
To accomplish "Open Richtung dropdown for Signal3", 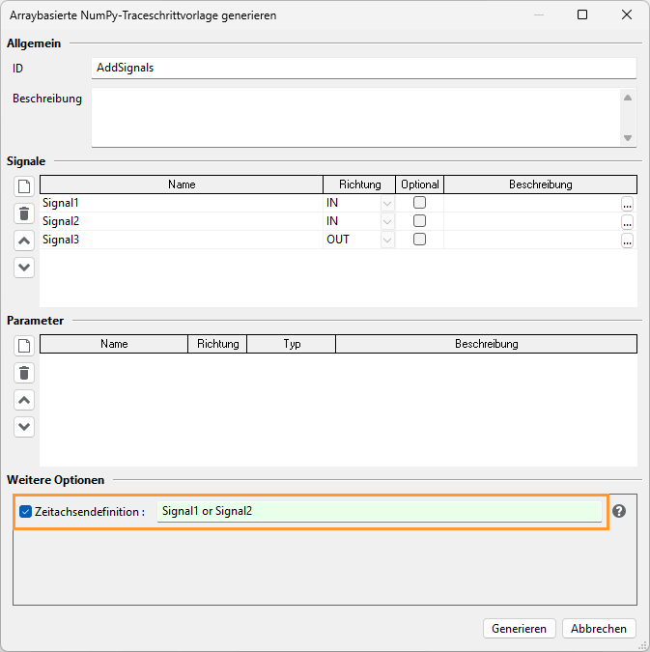I will click(387, 240).
